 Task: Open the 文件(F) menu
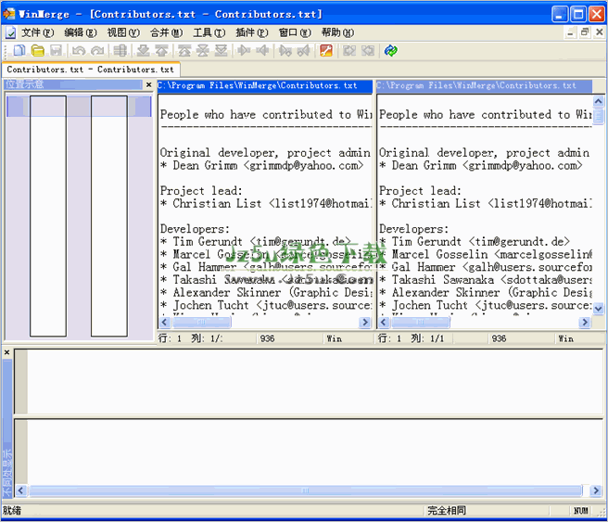(37, 33)
